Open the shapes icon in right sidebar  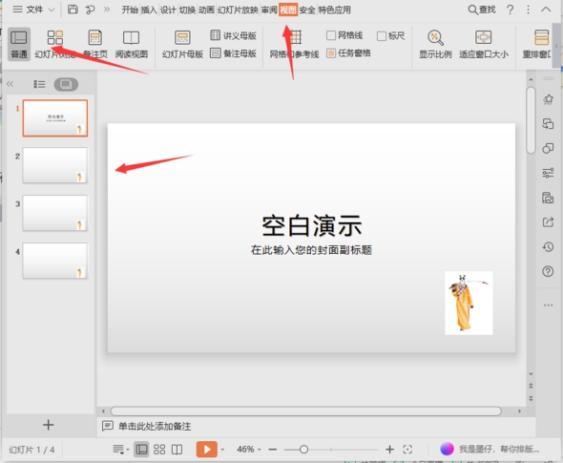pyautogui.click(x=548, y=148)
